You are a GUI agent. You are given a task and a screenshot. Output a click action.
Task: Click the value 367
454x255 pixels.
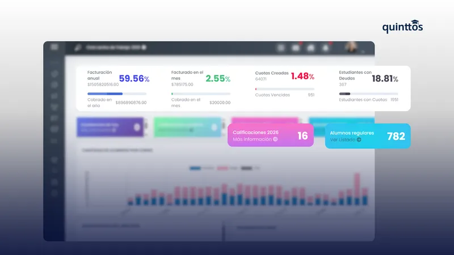click(343, 84)
